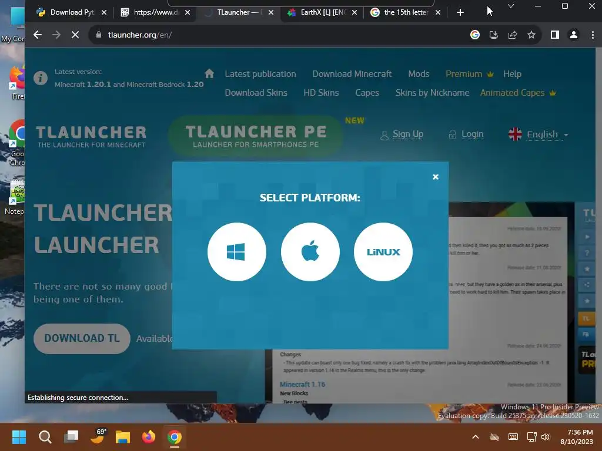Close the Download Python tab
The height and width of the screenshot is (451, 602).
click(104, 12)
